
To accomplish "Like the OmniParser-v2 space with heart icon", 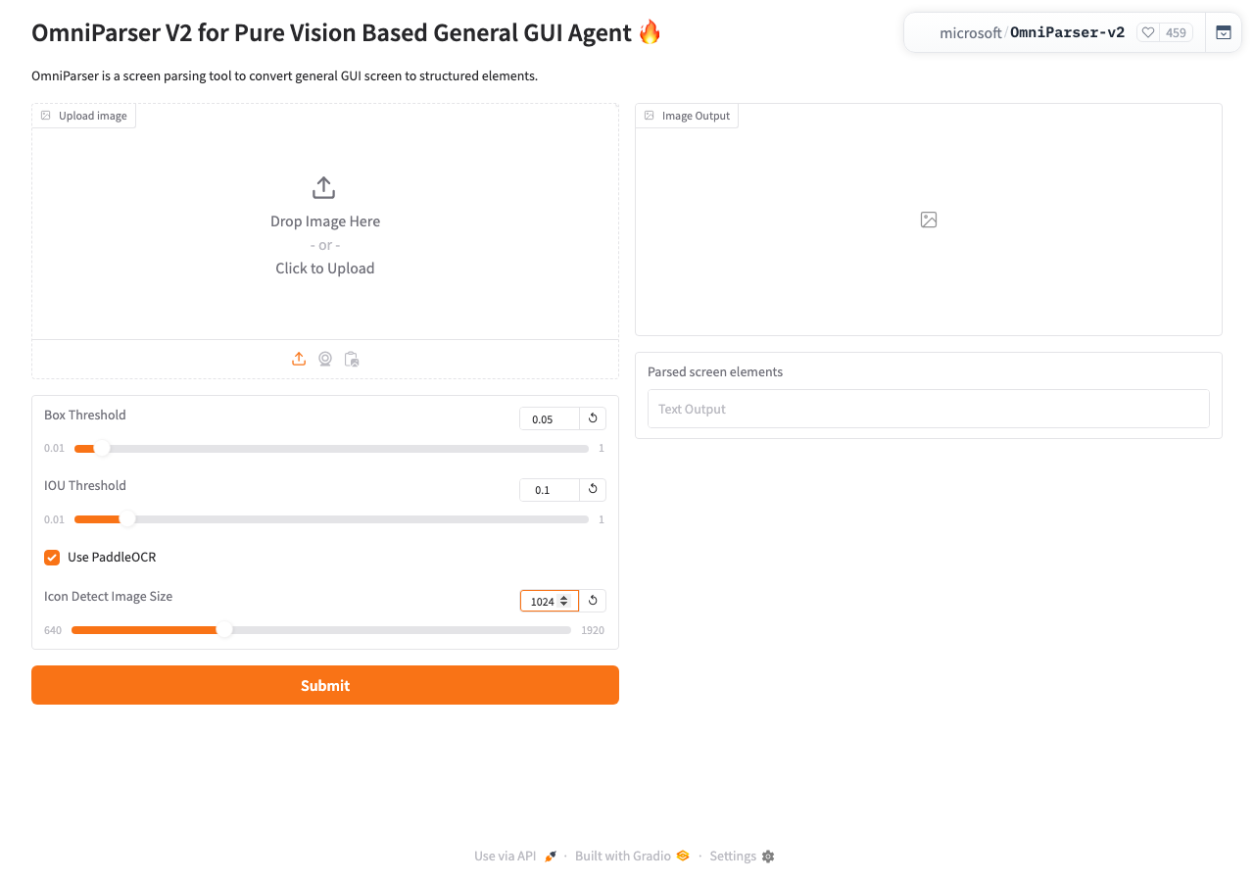I will tap(1148, 32).
